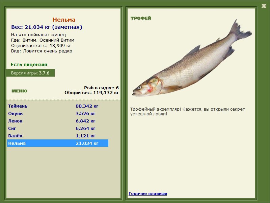Screen dimensions: 270x203
Task: Click the 6,842 кг weight value
Action: tap(85, 121)
